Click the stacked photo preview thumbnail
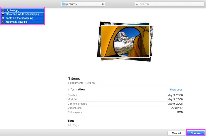This screenshot has height=136, width=206. pos(124,41)
